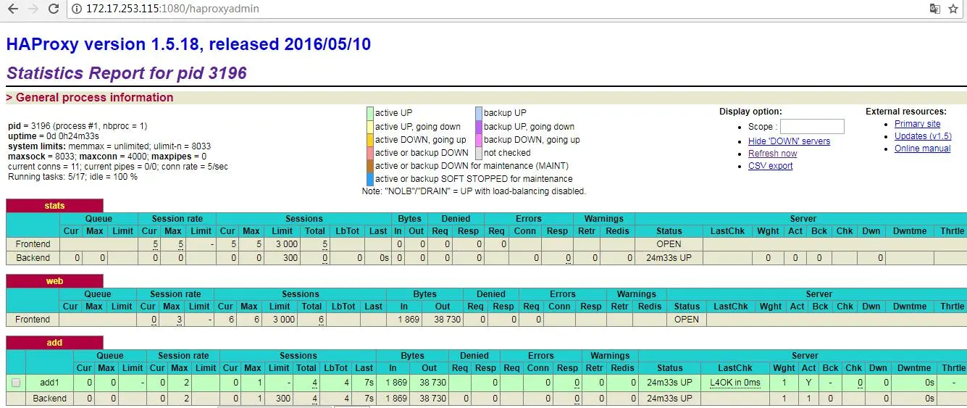Focus the Scope input field
Viewport: 967px width, 408px height.
pyautogui.click(x=812, y=127)
